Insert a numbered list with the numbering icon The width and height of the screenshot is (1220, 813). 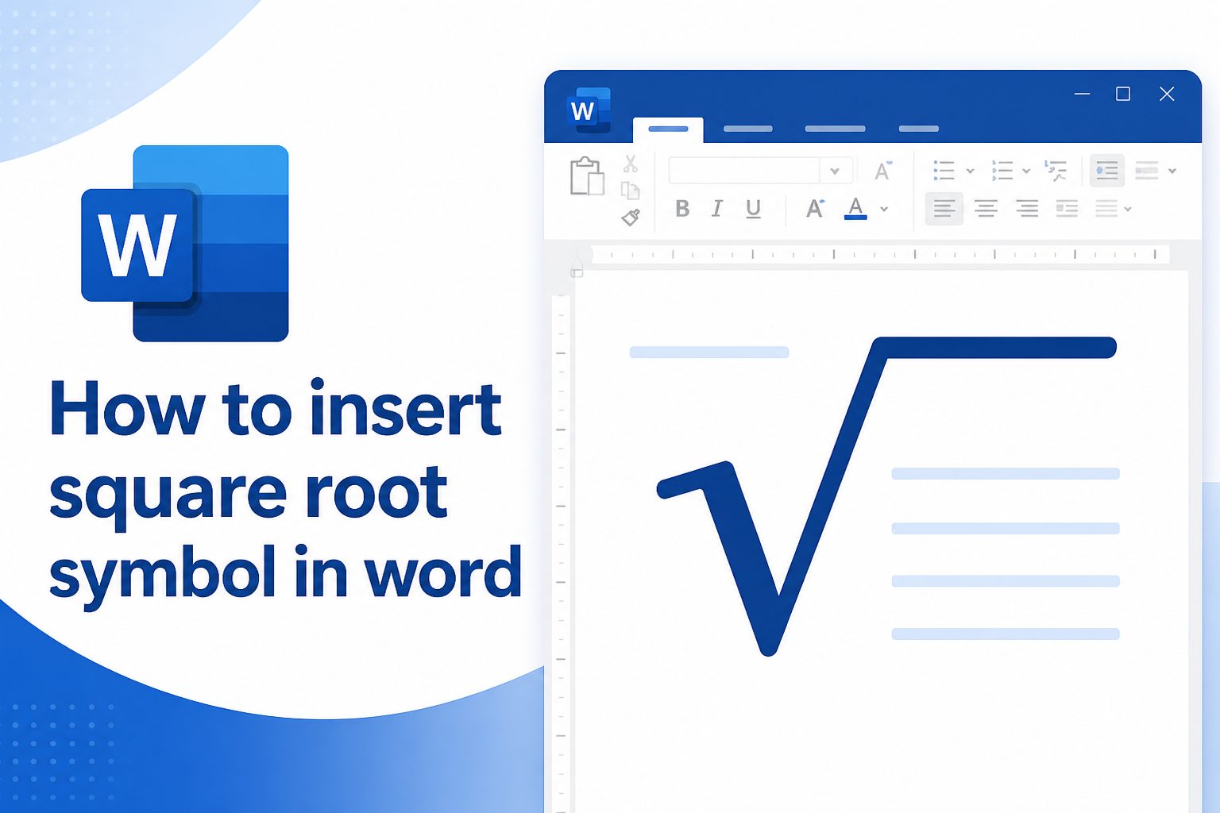tap(1002, 171)
